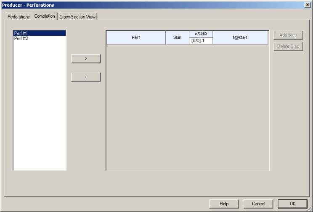Choose Perf #2 from the list

(x=39, y=38)
